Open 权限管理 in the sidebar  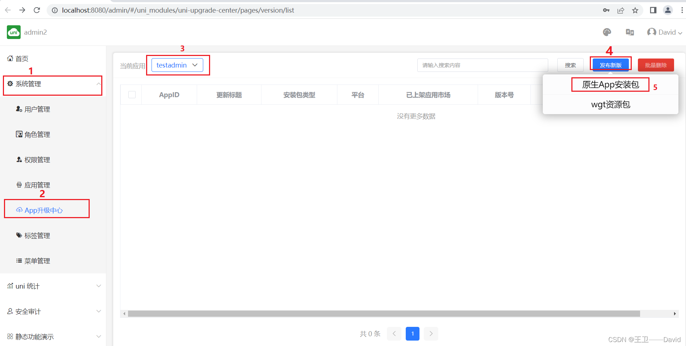[x=53, y=160]
